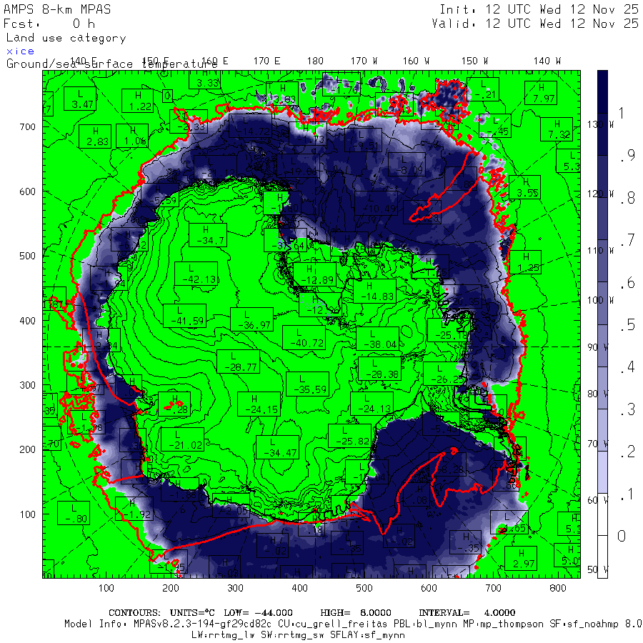This screenshot has height=643, width=643.
Task: Click the 'Init: 12 UTC Wed 12 Nov 25' line
Action: pyautogui.click(x=539, y=9)
